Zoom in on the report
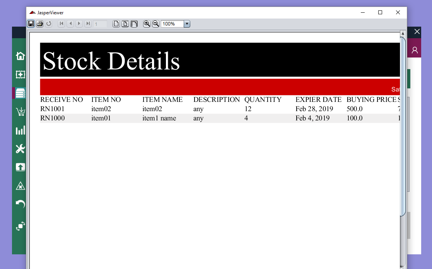The width and height of the screenshot is (432, 269). pos(147,24)
